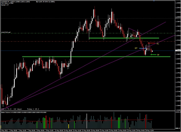Click the AUDNZD,H4 chart title text
This screenshot has height=132, width=181.
[x=5, y=2]
